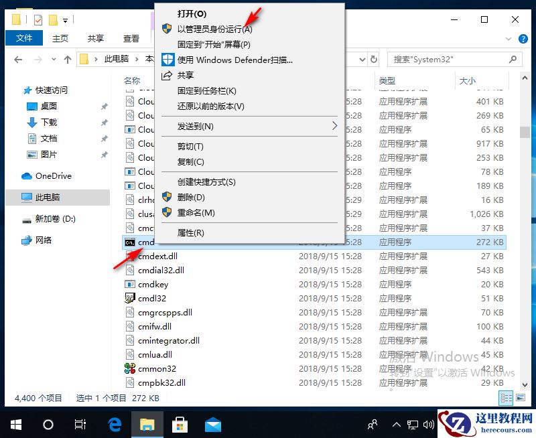Open the Mail app from the taskbar
The height and width of the screenshot is (438, 536).
tap(213, 424)
